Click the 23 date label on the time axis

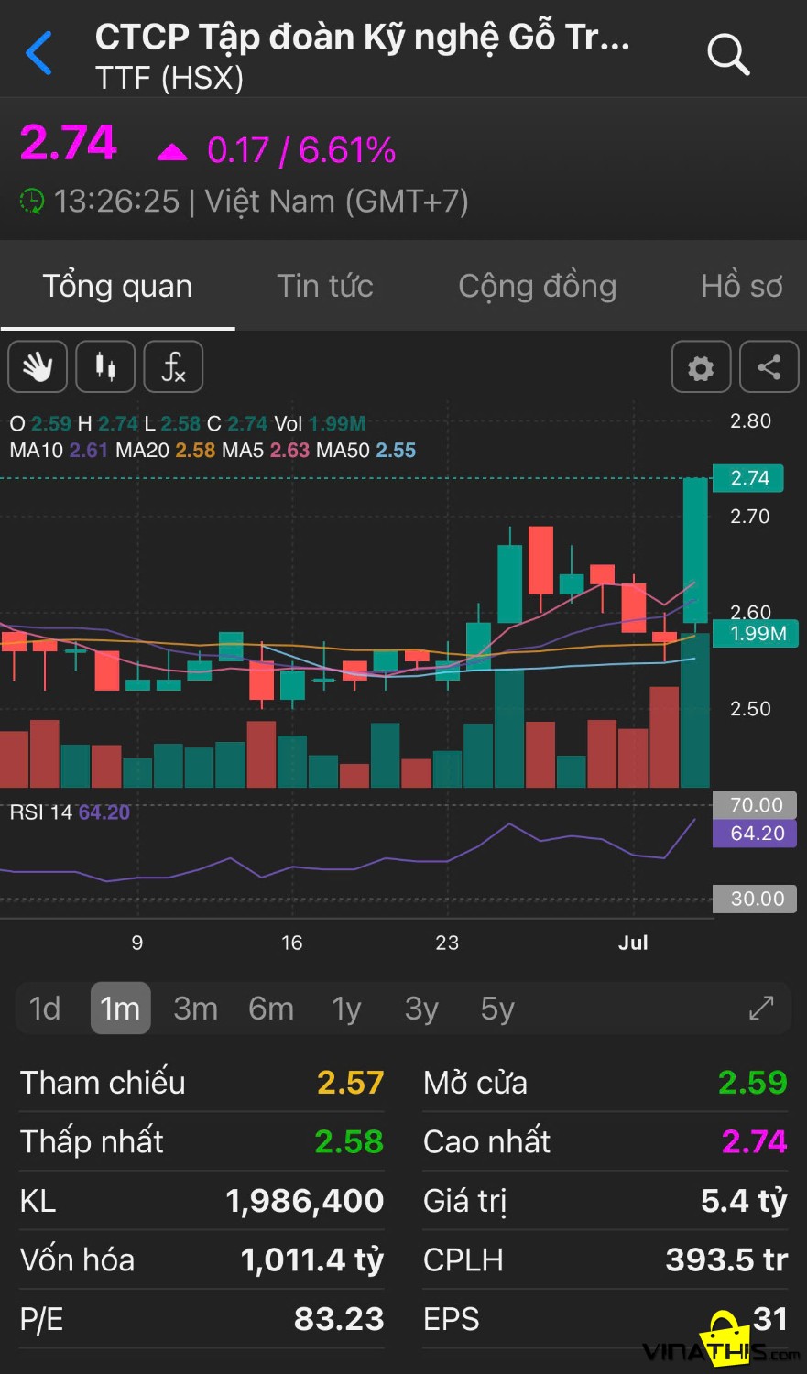tap(446, 943)
